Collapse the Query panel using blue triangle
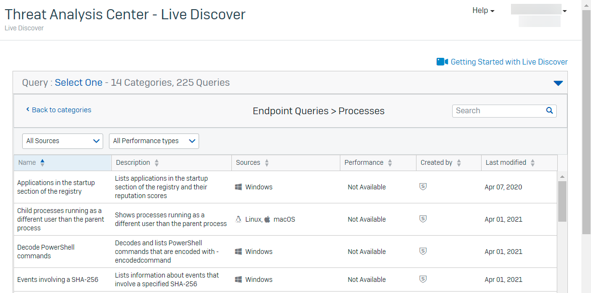This screenshot has height=293, width=591. pyautogui.click(x=558, y=83)
